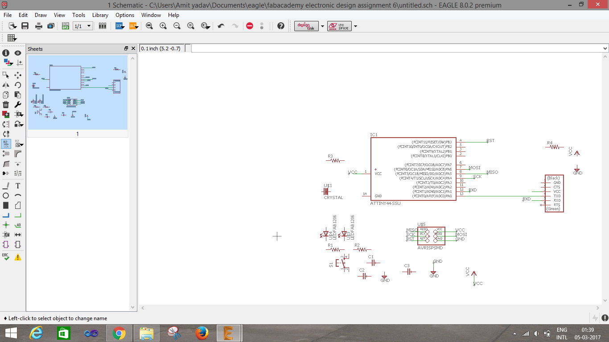Select the Show eye tool

pyautogui.click(x=18, y=53)
